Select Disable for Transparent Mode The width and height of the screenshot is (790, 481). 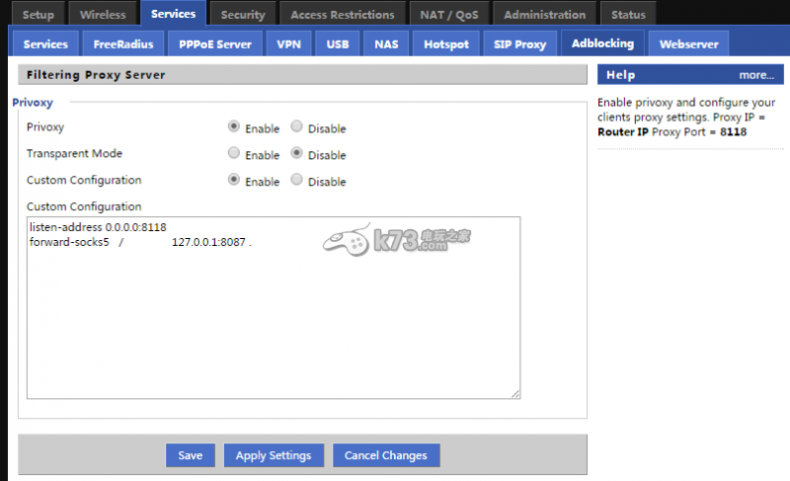(297, 154)
